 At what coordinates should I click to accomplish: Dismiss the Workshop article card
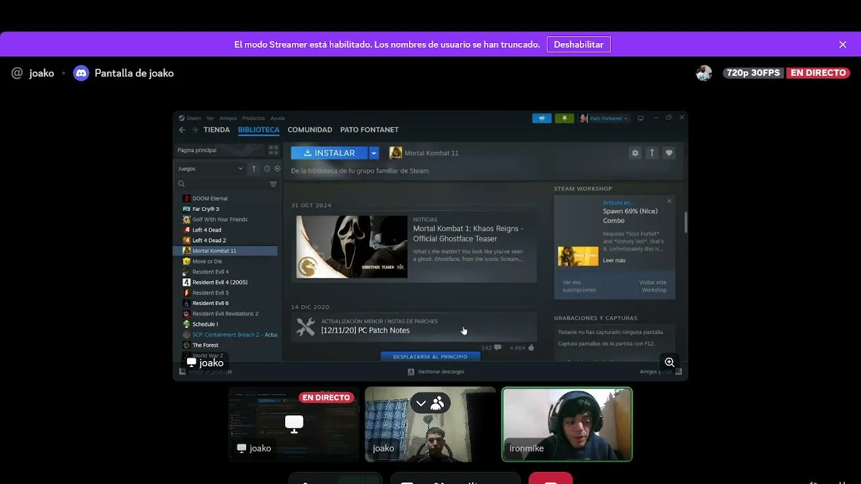[669, 201]
